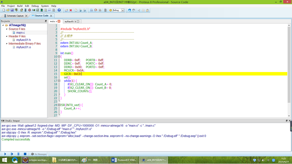
Task: Fold the while(1) loop block
Action: (x=59, y=81)
